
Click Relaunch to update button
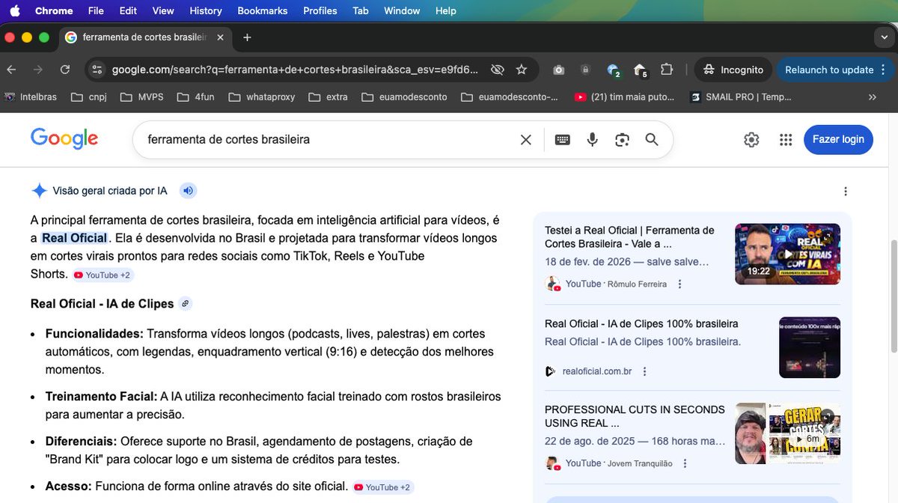pyautogui.click(x=835, y=70)
